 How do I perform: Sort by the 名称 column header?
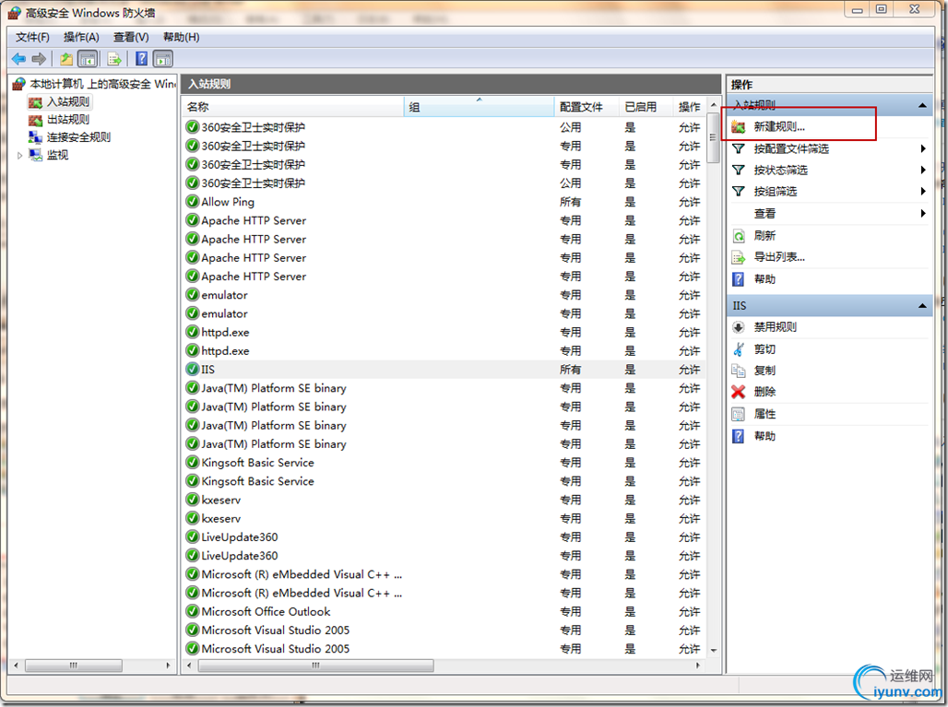click(x=292, y=107)
